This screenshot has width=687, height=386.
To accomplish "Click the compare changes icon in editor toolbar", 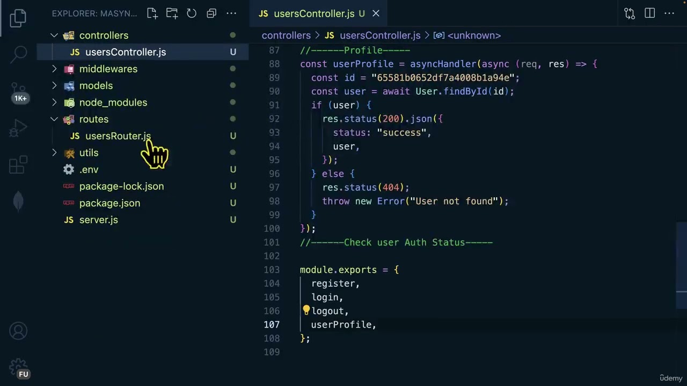I will (630, 13).
